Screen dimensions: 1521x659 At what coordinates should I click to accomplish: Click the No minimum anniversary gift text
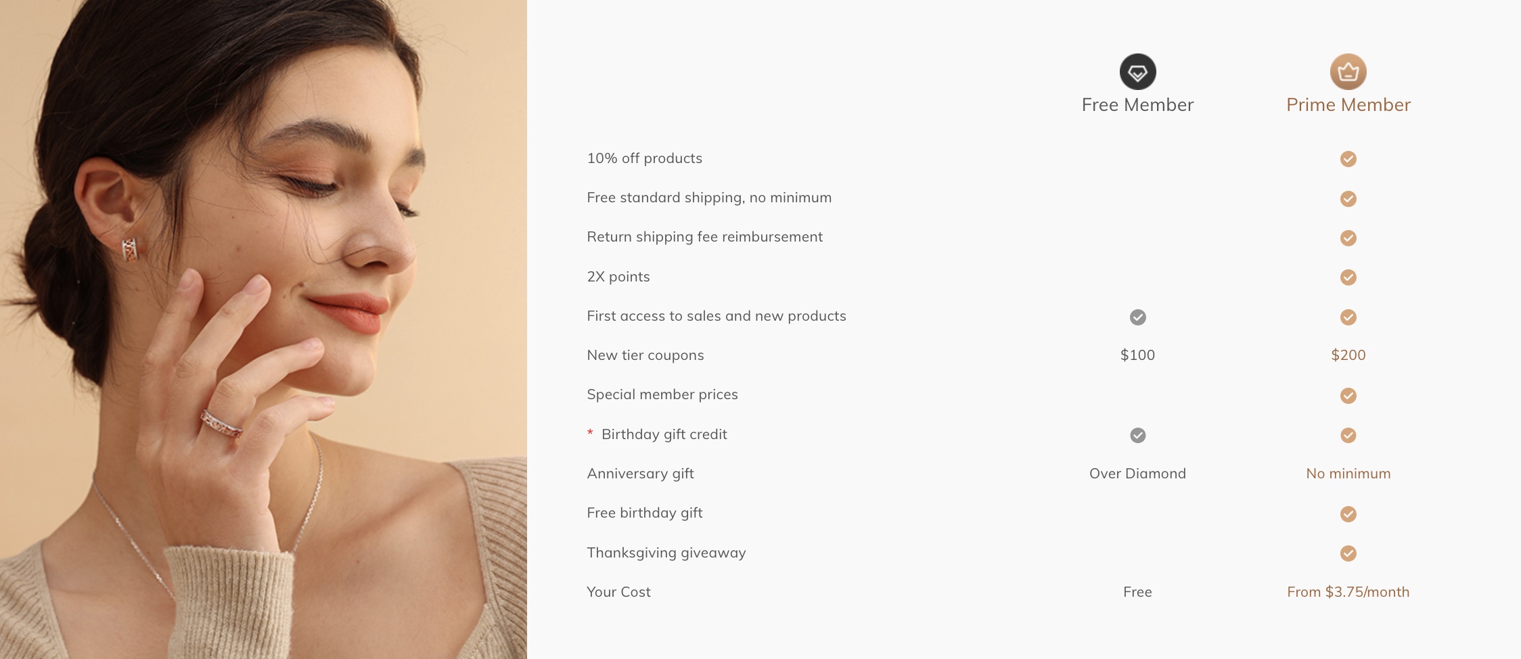coord(1348,474)
